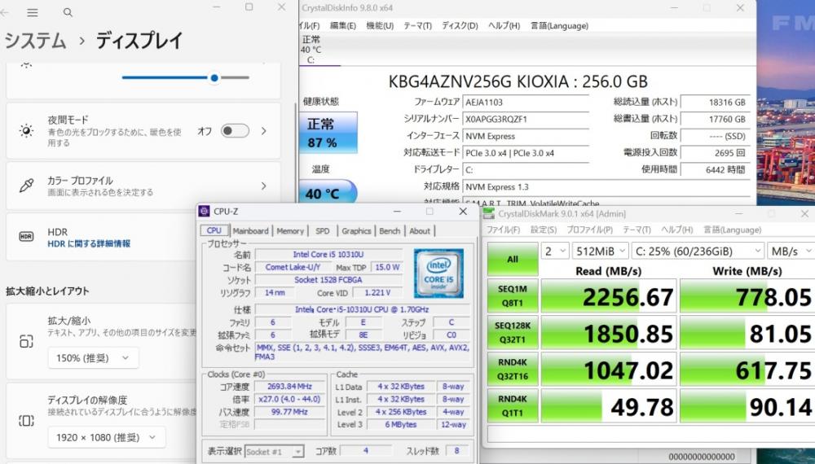Click the ファームウェア field AEJA1103
Image resolution: width=815 pixels, height=464 pixels.
coord(526,103)
